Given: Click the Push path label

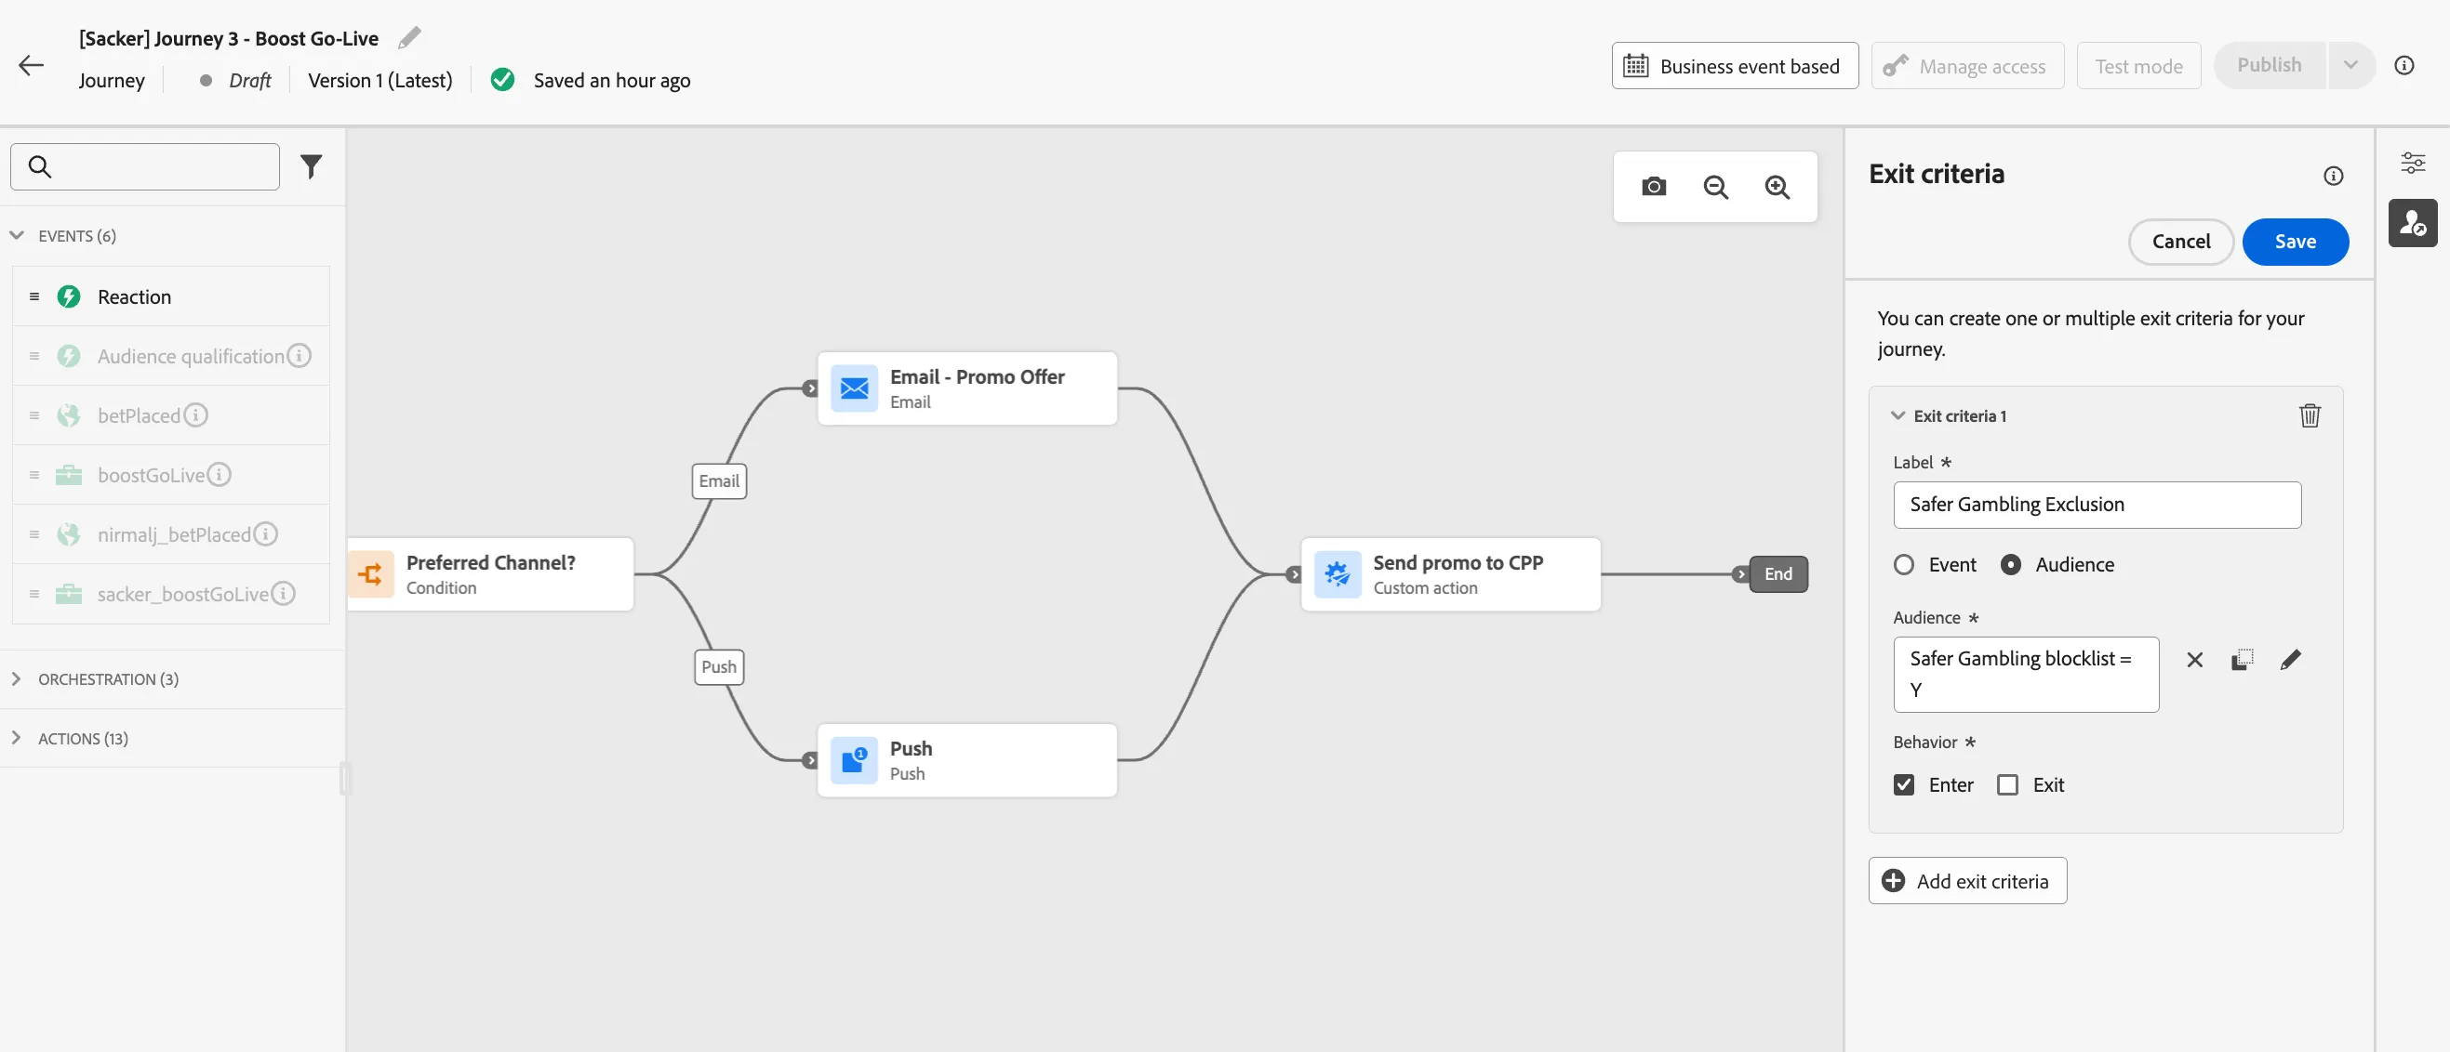Looking at the screenshot, I should click(718, 667).
